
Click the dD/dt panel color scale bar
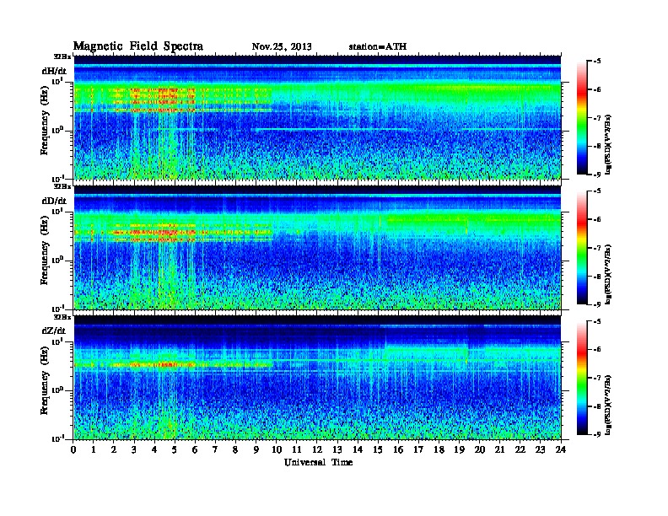[x=582, y=248]
